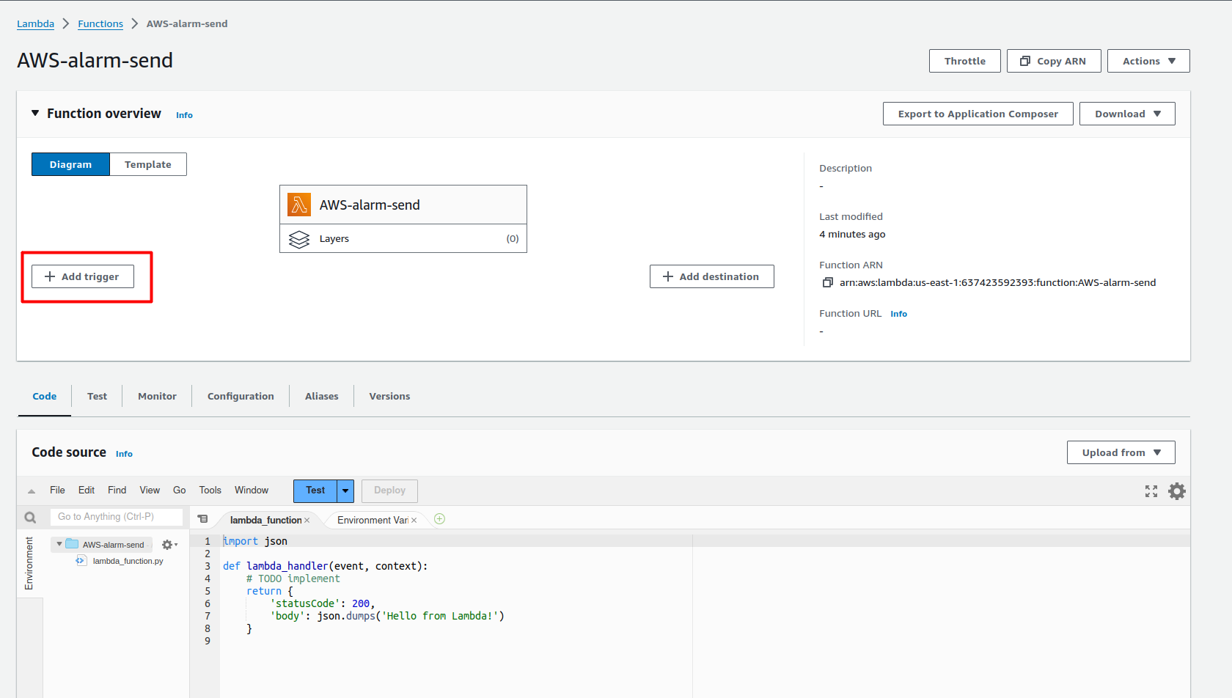This screenshot has width=1232, height=698.
Task: Open the Download dropdown
Action: point(1127,114)
